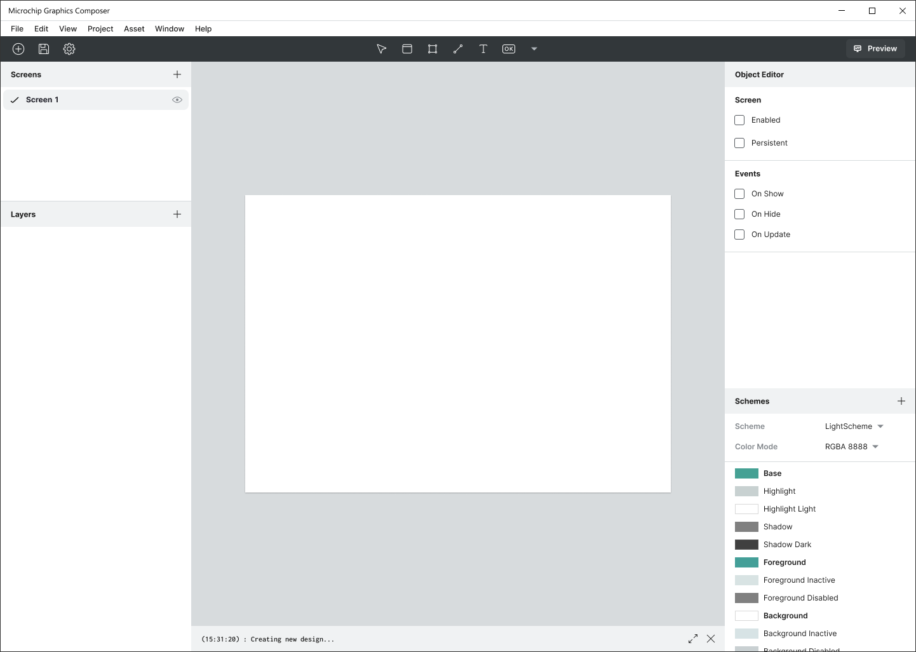Viewport: 916px width, 652px height.
Task: Open the Project menu
Action: [100, 29]
